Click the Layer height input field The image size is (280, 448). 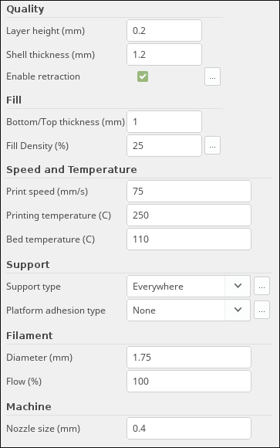[164, 31]
